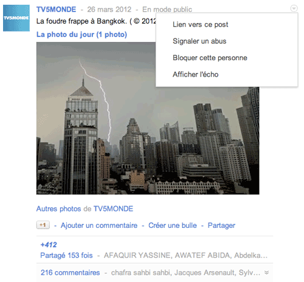Click "Créer une bulle"
The height and width of the screenshot is (282, 304).
click(x=173, y=225)
